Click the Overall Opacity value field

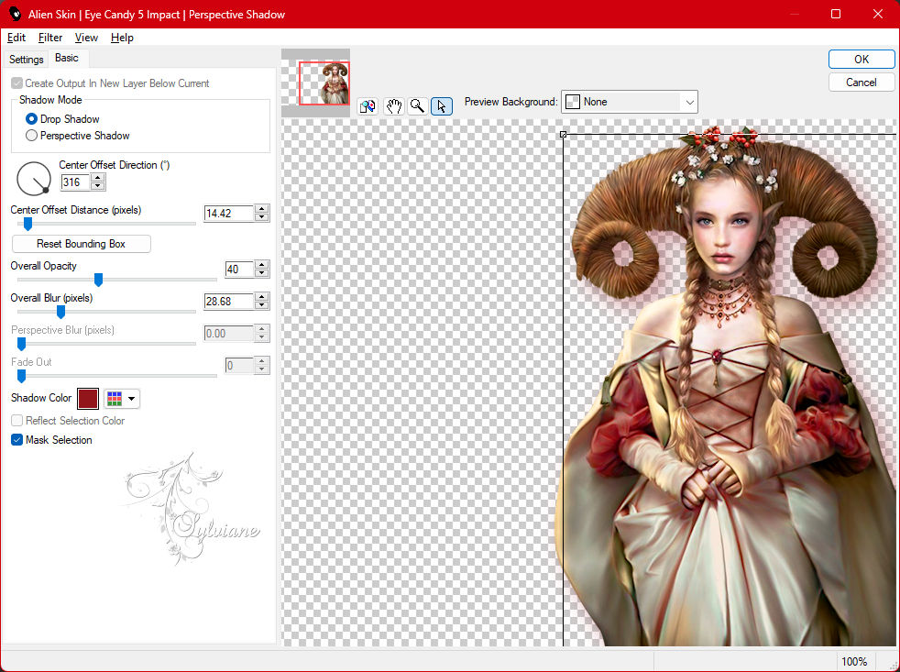[x=239, y=269]
